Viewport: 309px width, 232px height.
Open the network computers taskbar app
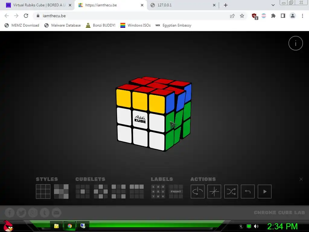pyautogui.click(x=83, y=226)
